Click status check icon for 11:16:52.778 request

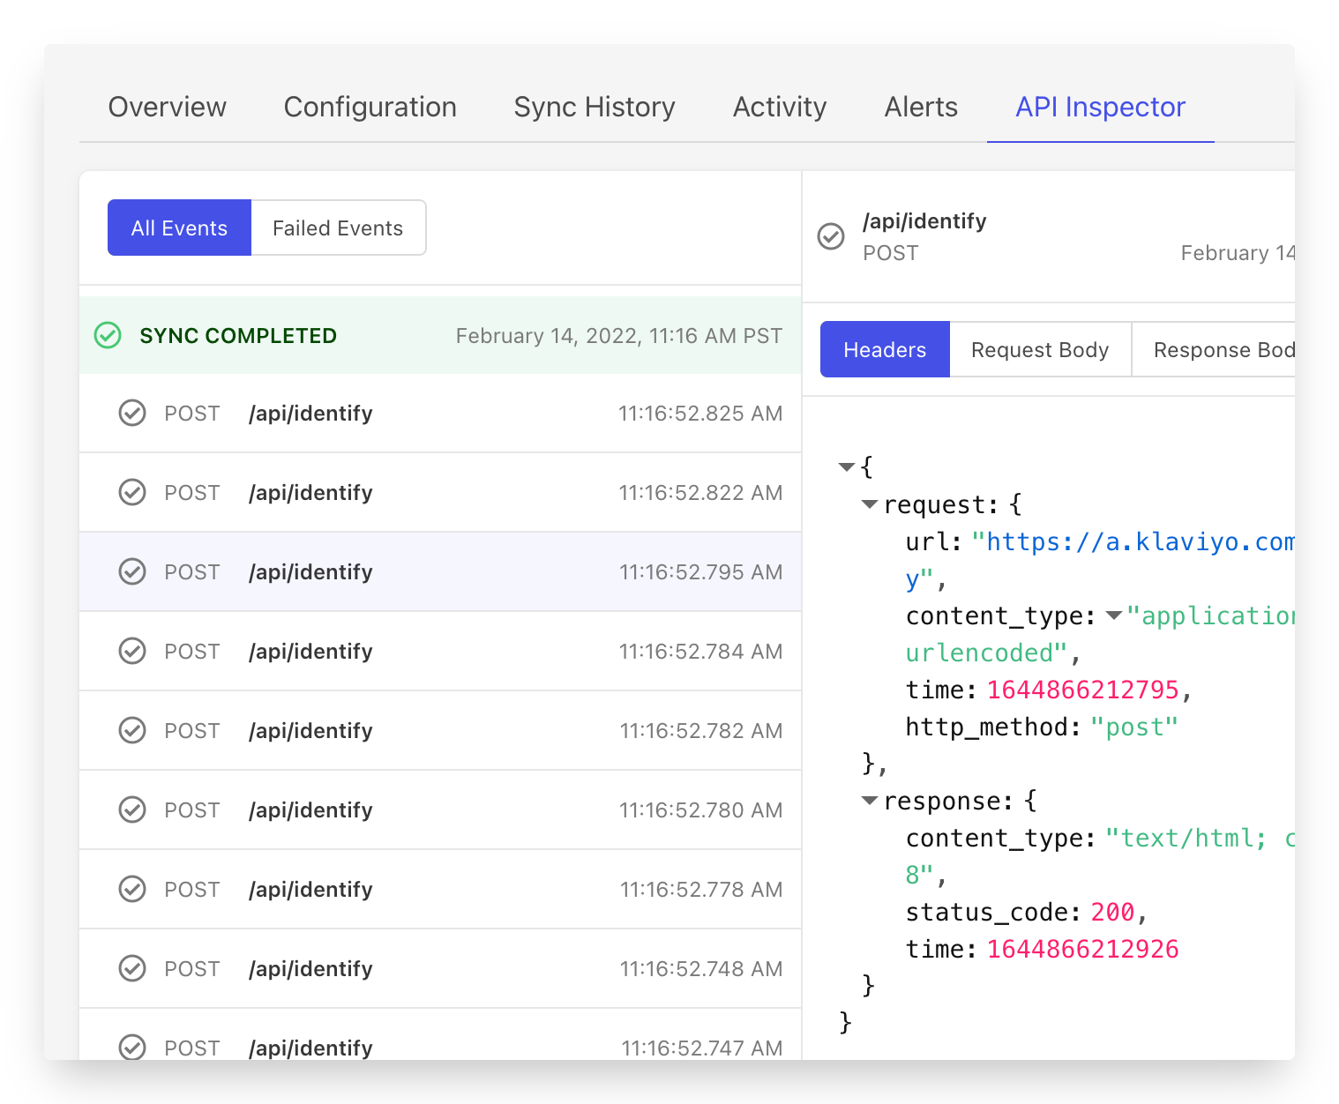pyautogui.click(x=132, y=889)
